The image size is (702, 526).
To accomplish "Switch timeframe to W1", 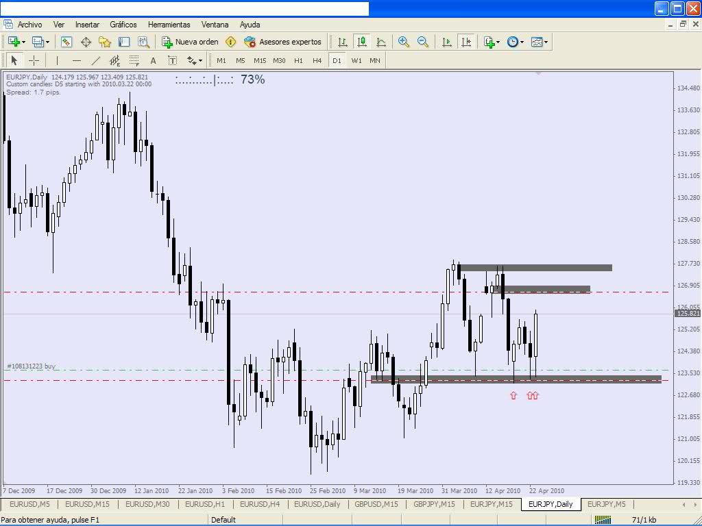I will point(356,60).
